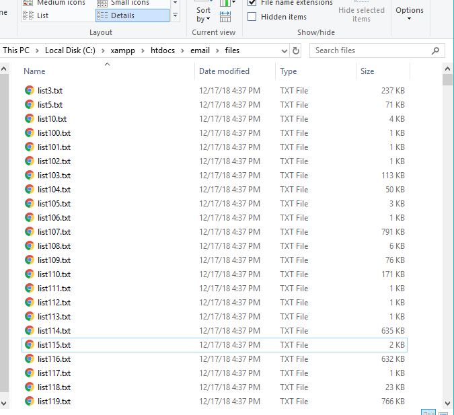Image resolution: width=454 pixels, height=415 pixels.
Task: Navigate to Local Disk (C:) breadcrumb
Action: (70, 50)
